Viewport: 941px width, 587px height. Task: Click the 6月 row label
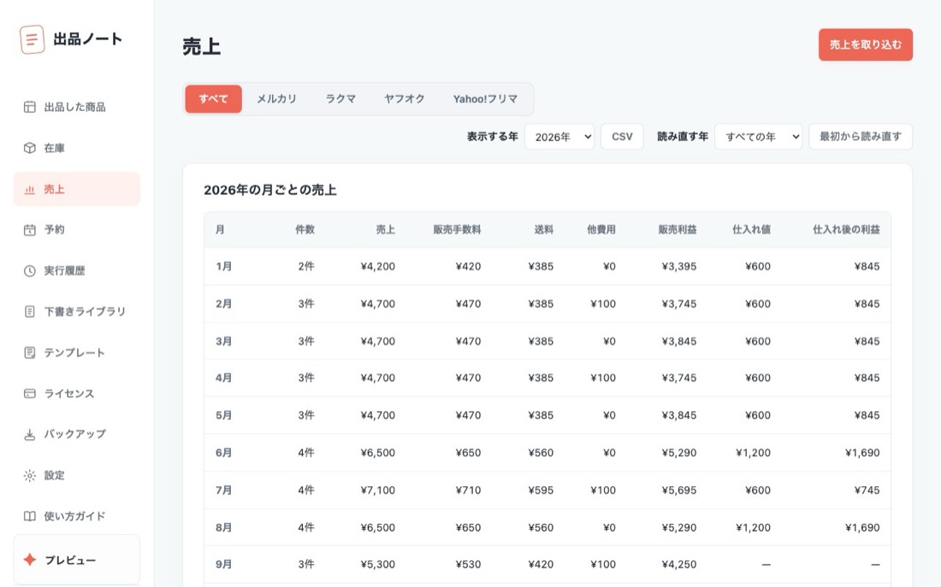pos(223,453)
